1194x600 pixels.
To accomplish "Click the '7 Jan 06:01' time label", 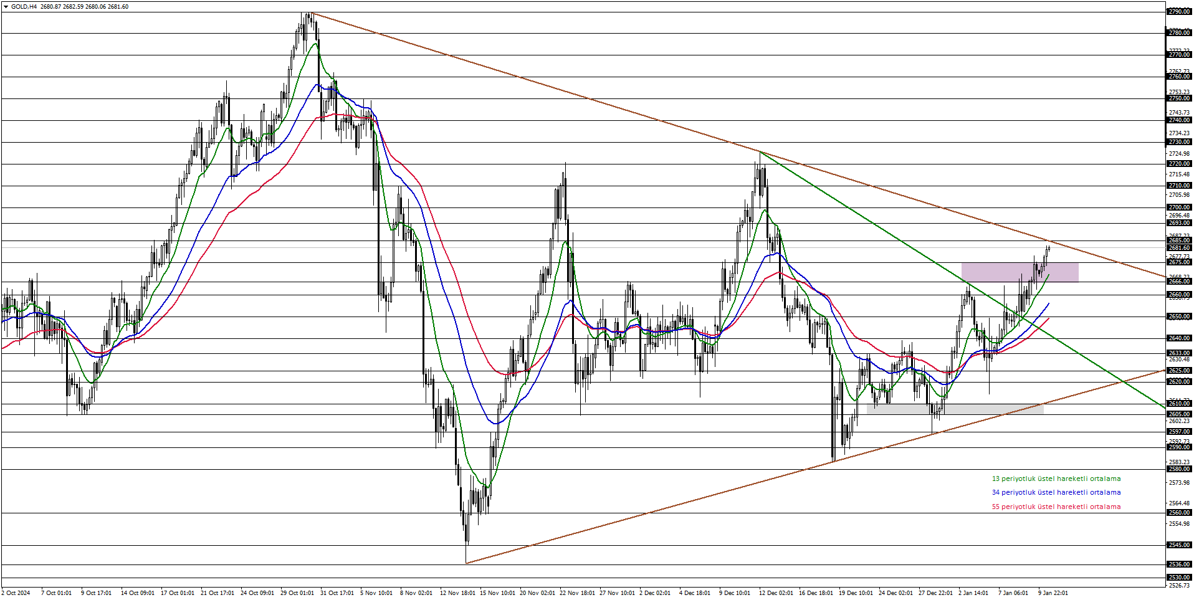I will (1013, 593).
